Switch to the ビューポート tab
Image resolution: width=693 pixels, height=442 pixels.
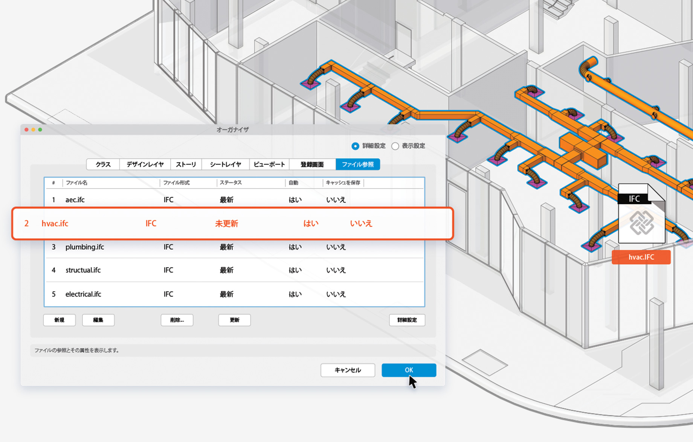269,164
